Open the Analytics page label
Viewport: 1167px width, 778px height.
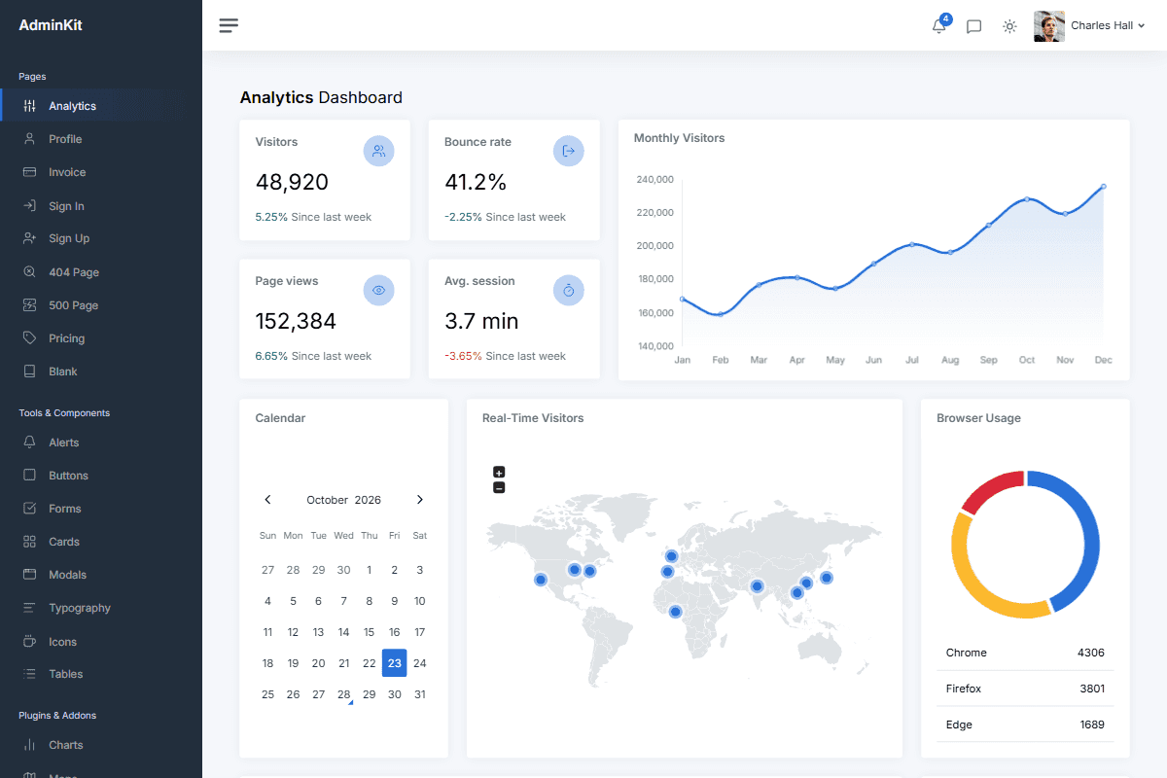73,106
